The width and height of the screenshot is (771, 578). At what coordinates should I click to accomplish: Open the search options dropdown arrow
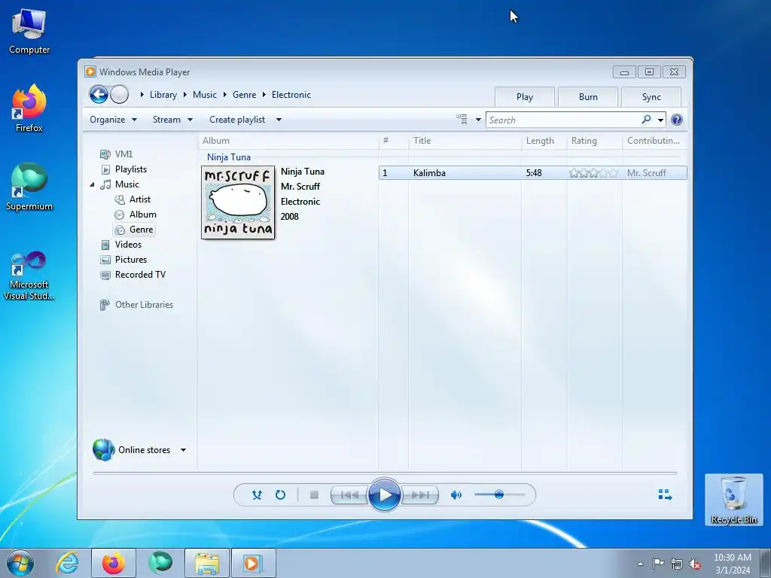[661, 120]
